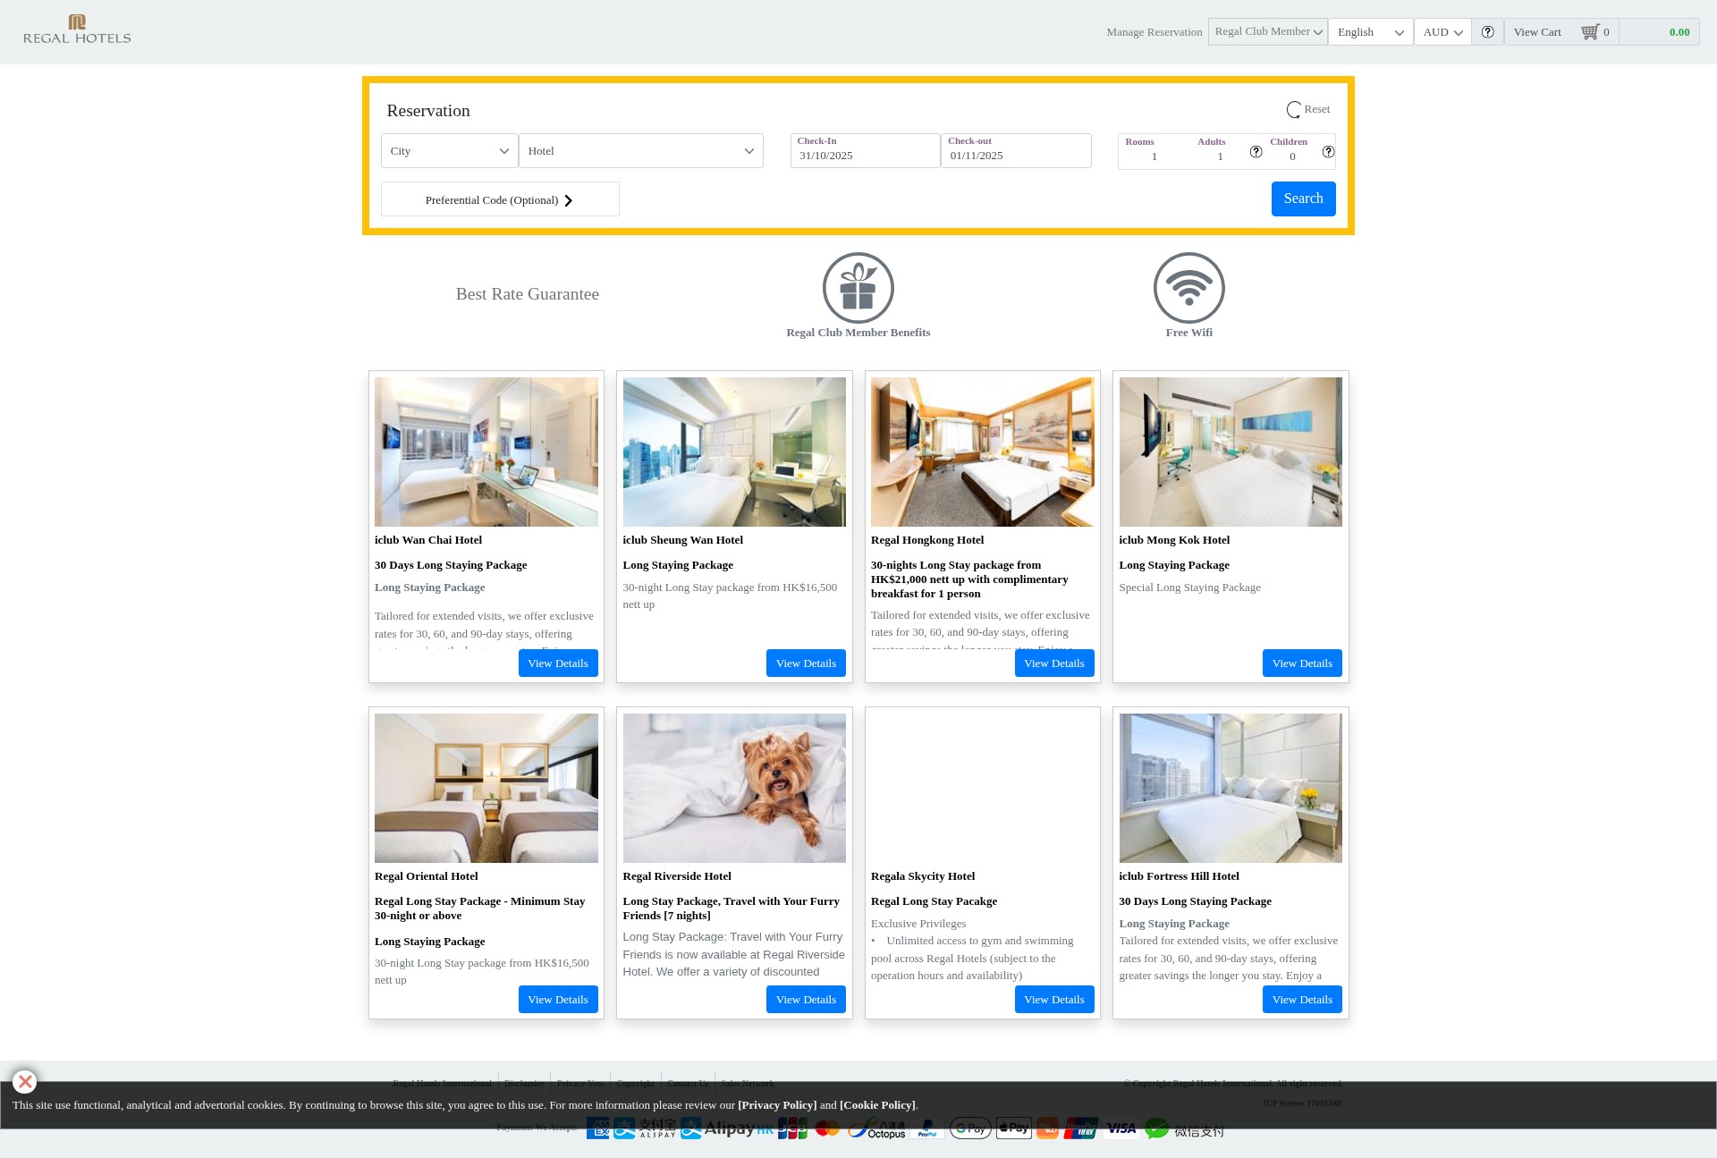The image size is (1717, 1158).
Task: Click the Regal Long Stay Pacakge title
Action: point(934,901)
